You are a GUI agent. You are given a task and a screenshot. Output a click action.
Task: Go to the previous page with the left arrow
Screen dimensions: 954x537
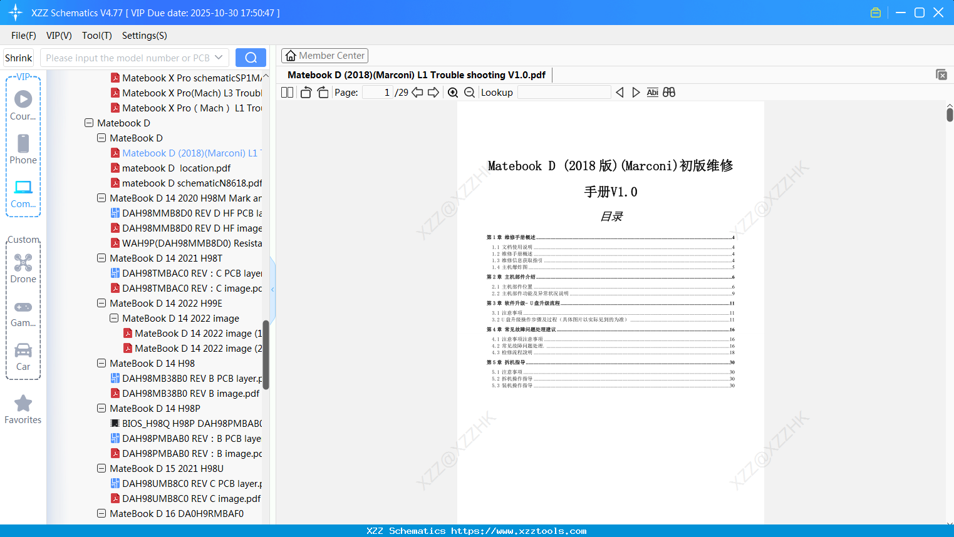coord(417,93)
